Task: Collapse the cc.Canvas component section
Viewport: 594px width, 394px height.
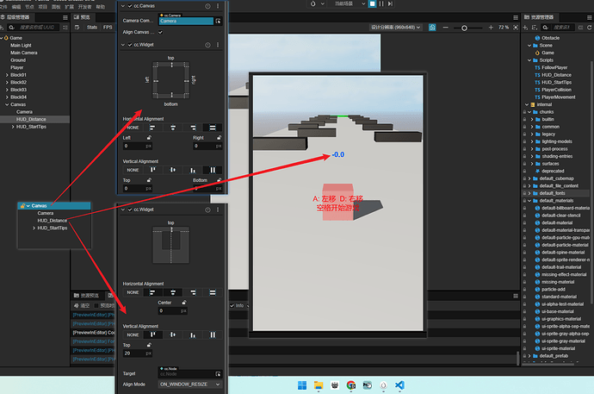Action: [x=123, y=6]
